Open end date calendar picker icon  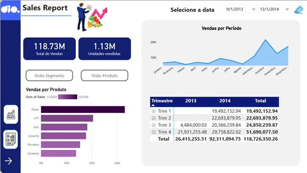coord(287,9)
